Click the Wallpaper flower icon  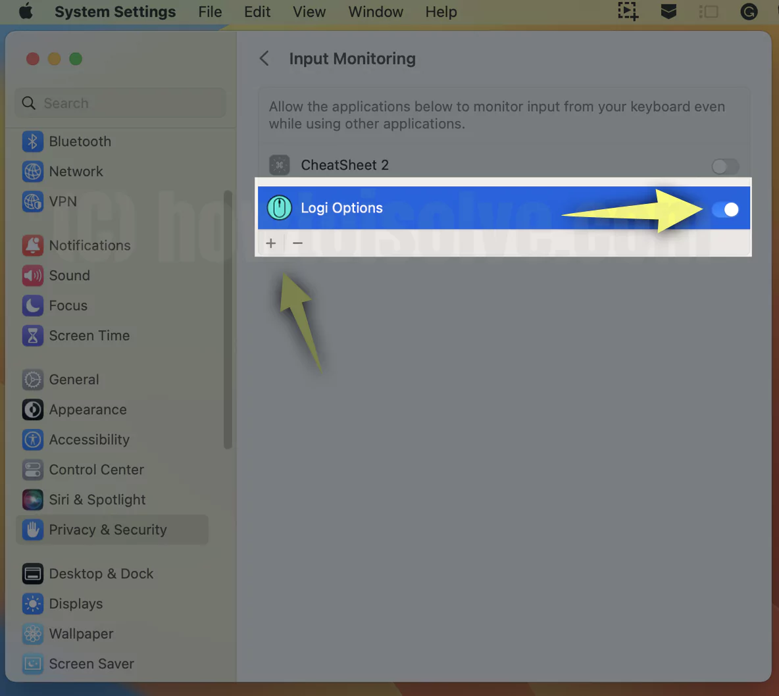[33, 634]
